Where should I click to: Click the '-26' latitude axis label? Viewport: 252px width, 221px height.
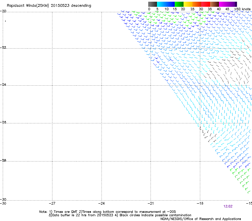pos(3,122)
